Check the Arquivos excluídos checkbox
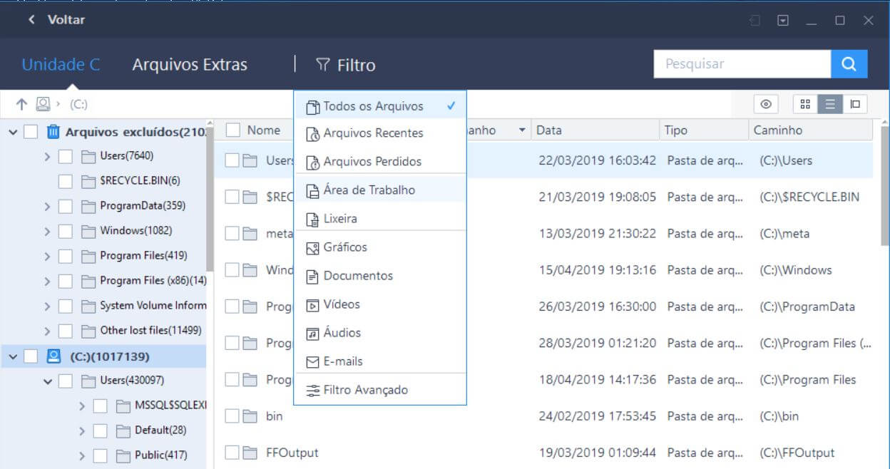890x469 pixels. (31, 132)
